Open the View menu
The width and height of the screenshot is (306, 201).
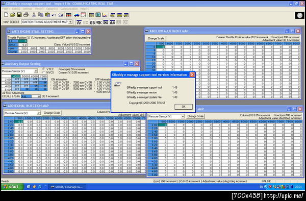pyautogui.click(x=39, y=9)
